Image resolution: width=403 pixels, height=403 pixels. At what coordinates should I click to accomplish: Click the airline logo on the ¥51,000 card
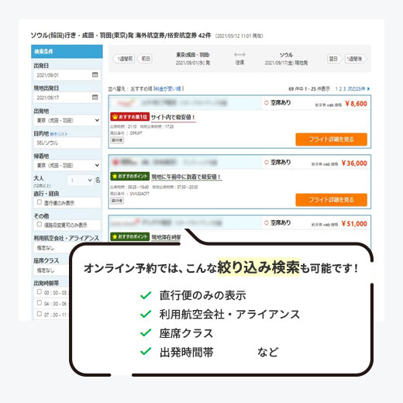pos(126,222)
